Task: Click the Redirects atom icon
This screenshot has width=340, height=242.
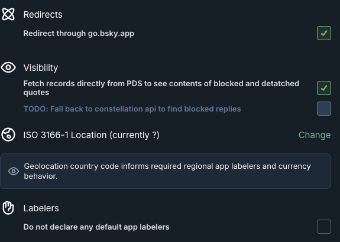Action: (8, 14)
